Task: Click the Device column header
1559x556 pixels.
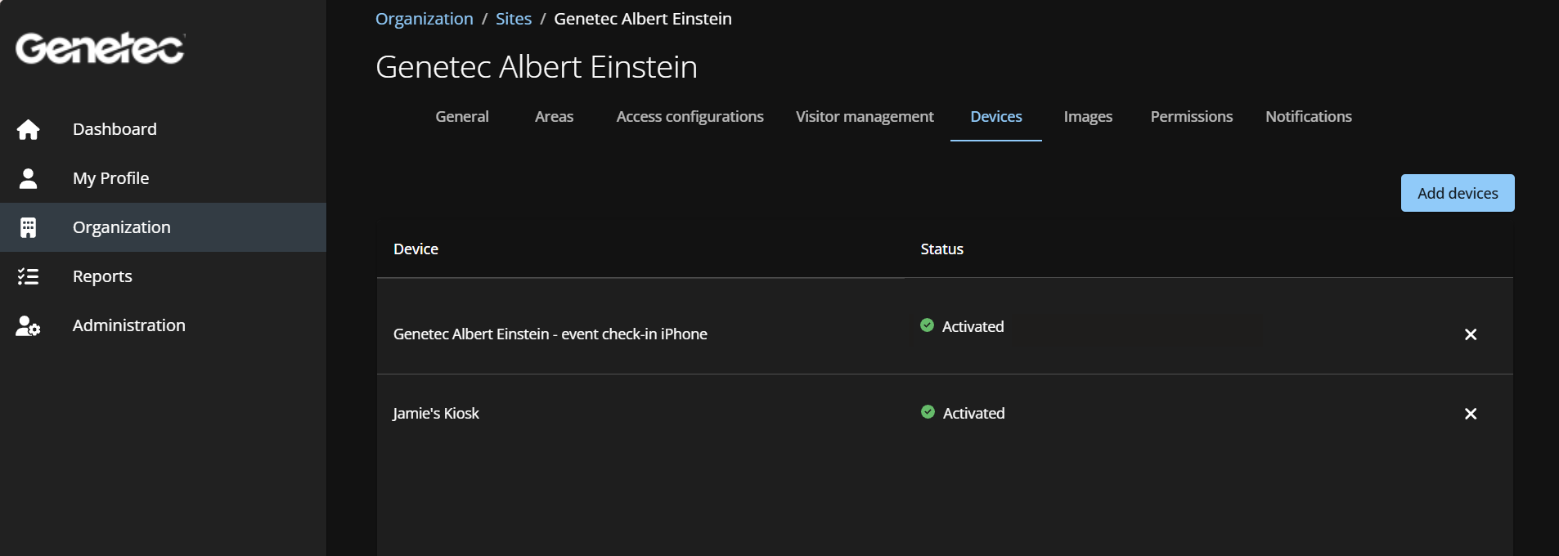Action: pyautogui.click(x=416, y=249)
